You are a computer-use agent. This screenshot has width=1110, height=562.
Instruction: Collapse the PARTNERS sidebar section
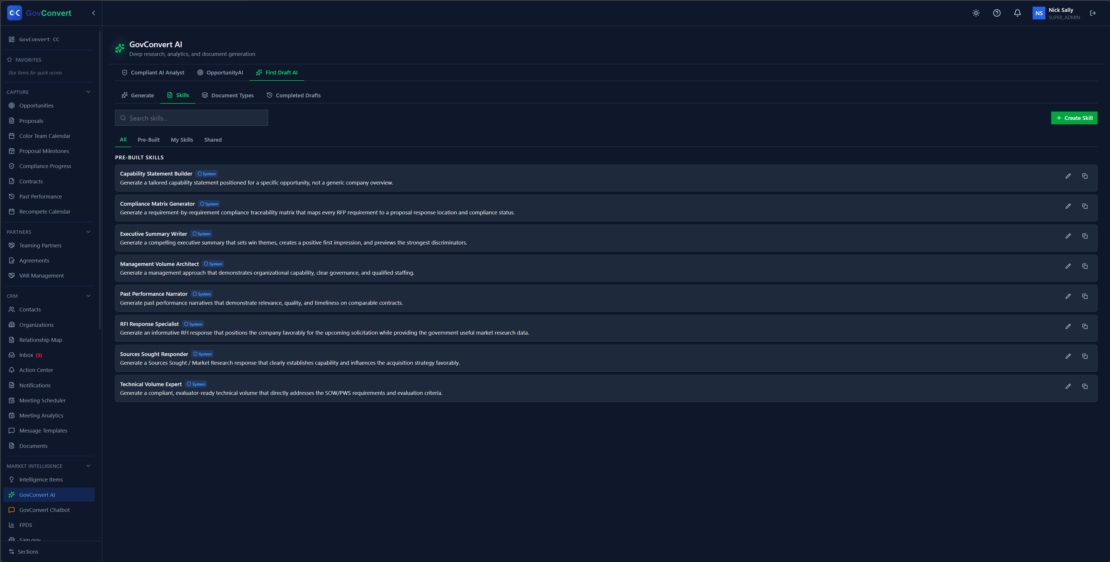[88, 232]
